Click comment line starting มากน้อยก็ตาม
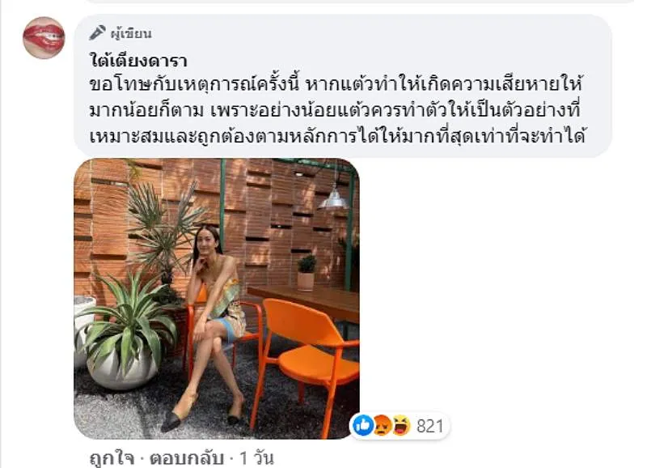647x468 pixels. [335, 111]
